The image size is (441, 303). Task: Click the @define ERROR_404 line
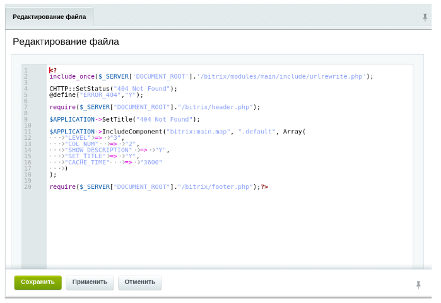click(x=96, y=94)
